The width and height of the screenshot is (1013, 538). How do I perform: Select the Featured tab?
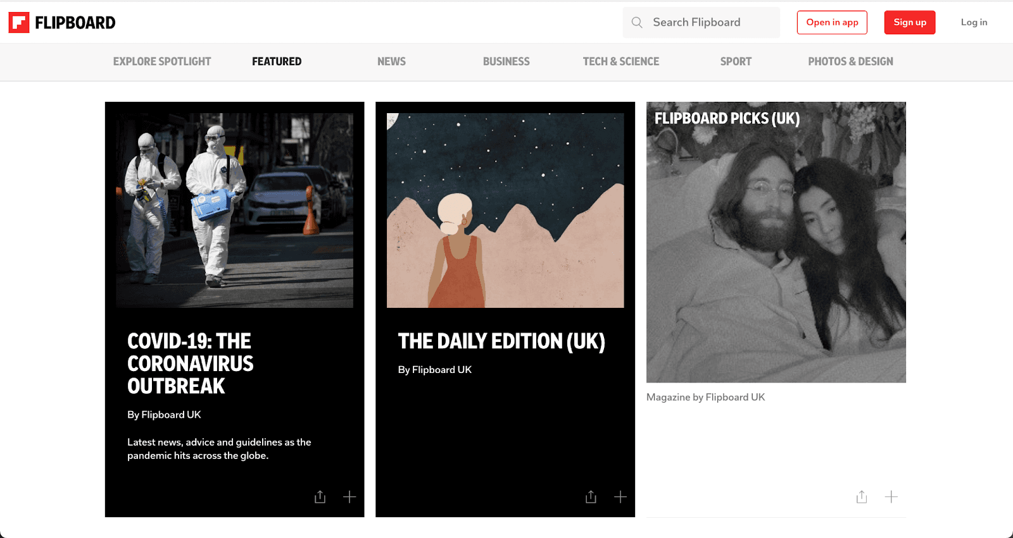(277, 61)
